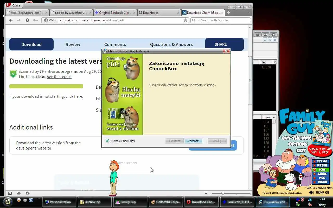
Task: Open the password wand key icon
Action: [x=35, y=20]
